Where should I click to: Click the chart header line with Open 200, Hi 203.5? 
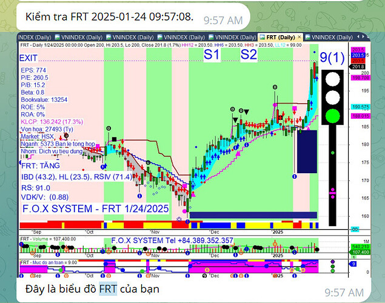click(161, 45)
